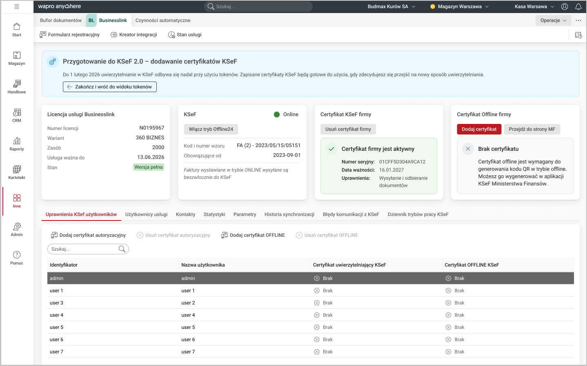Click Dodaj certyfikat autoryzacyjny toolbar item
587x366 pixels.
tap(88, 235)
